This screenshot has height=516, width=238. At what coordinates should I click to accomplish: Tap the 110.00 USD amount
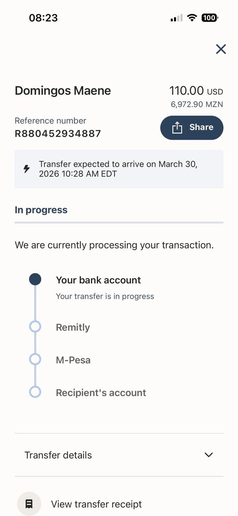[196, 91]
